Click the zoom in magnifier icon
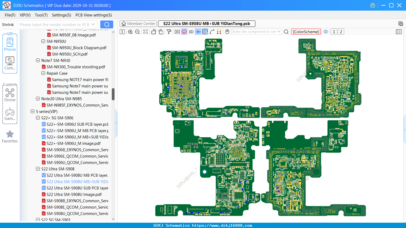Image resolution: width=406 pixels, height=228 pixels. [x=130, y=32]
